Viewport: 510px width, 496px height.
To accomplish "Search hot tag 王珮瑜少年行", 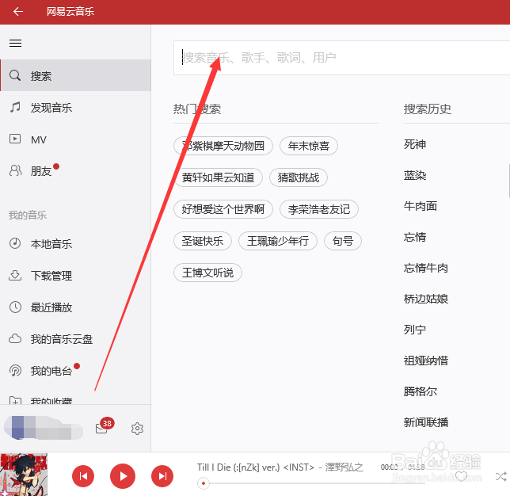I will 278,241.
